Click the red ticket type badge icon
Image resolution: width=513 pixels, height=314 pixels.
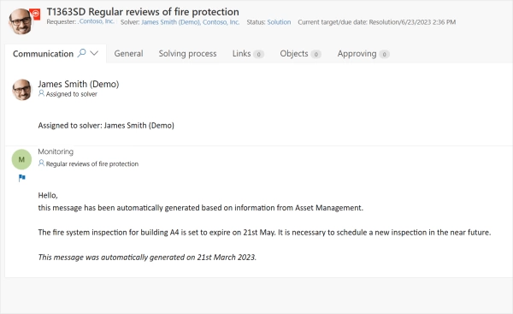click(x=35, y=14)
